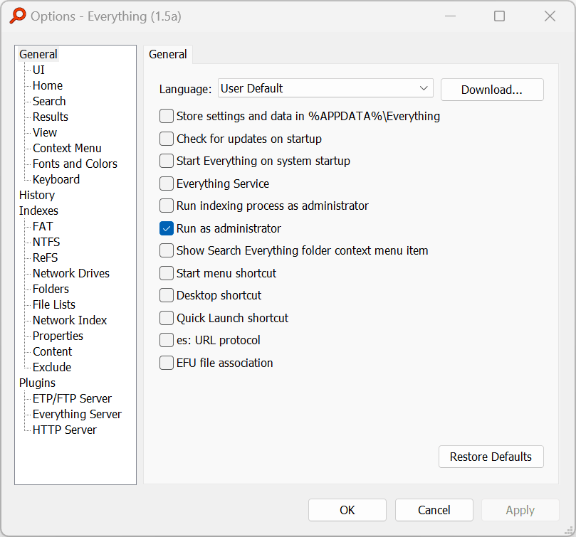
Task: Click Cancel to discard changes
Action: [434, 510]
